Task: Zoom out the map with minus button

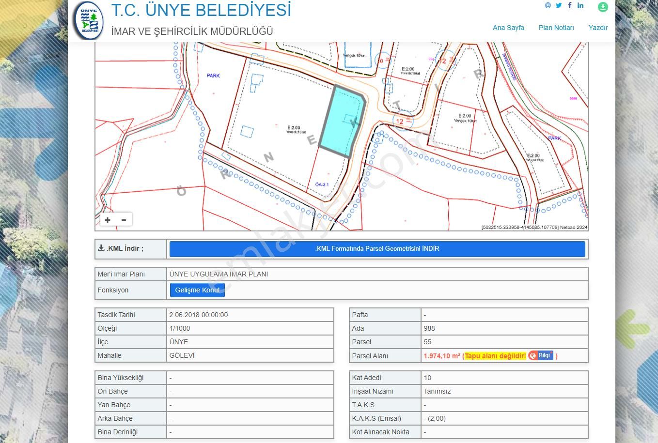Action: click(124, 220)
